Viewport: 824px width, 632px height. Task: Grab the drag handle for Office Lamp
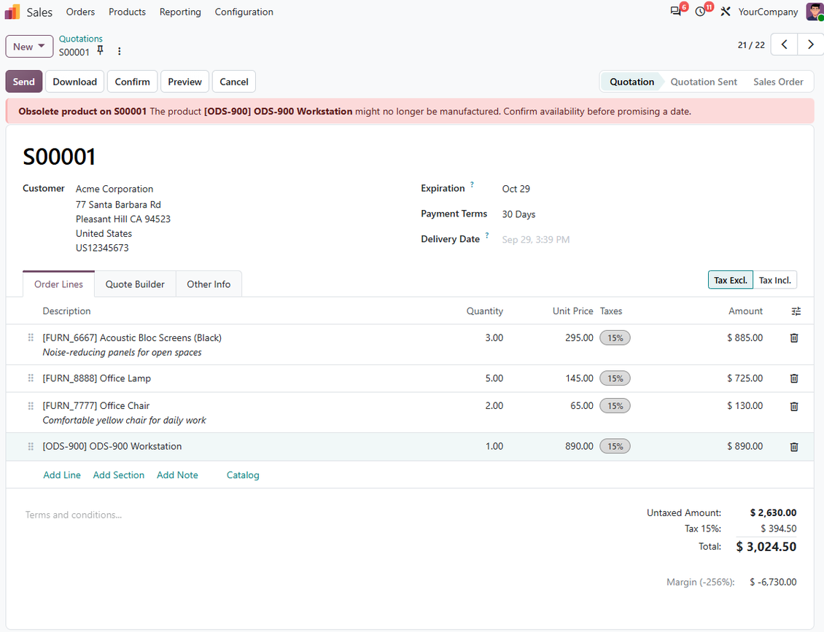pos(31,378)
